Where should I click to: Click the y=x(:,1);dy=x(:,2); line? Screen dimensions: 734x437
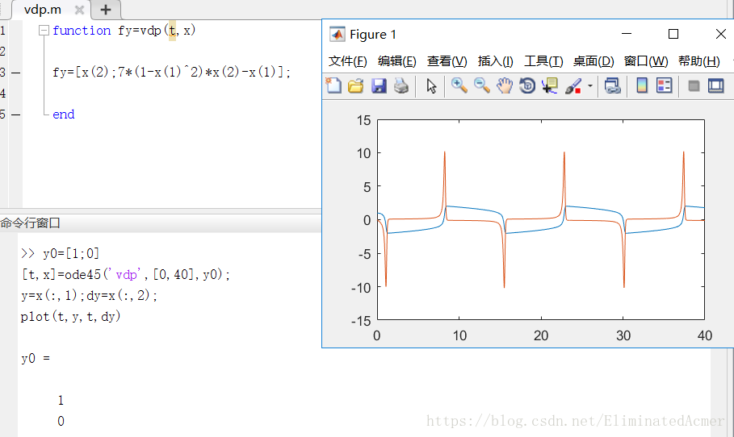click(x=89, y=295)
